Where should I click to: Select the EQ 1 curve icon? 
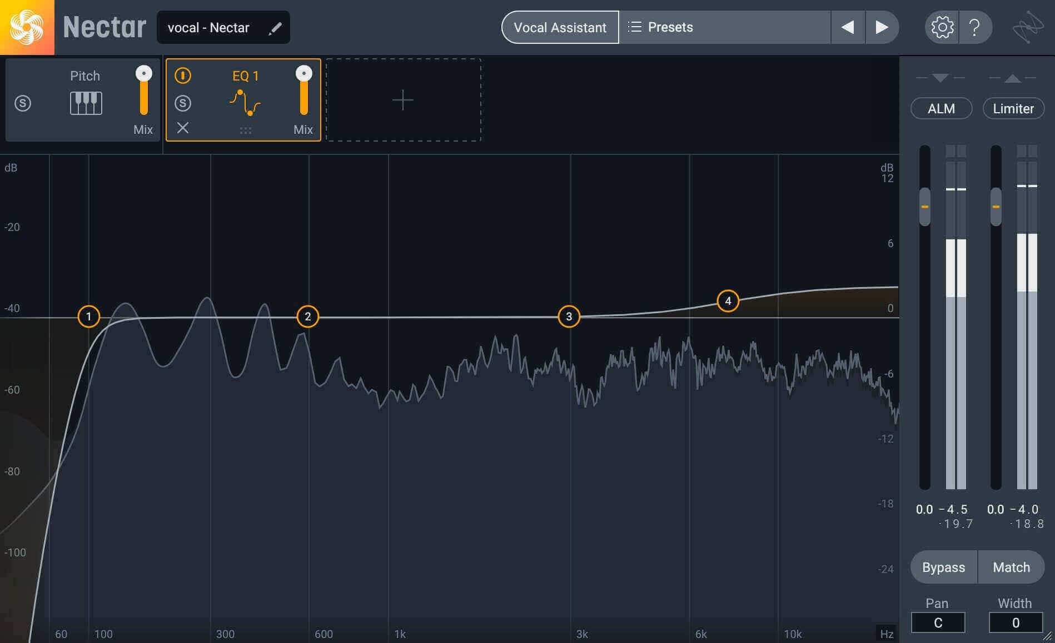click(245, 103)
